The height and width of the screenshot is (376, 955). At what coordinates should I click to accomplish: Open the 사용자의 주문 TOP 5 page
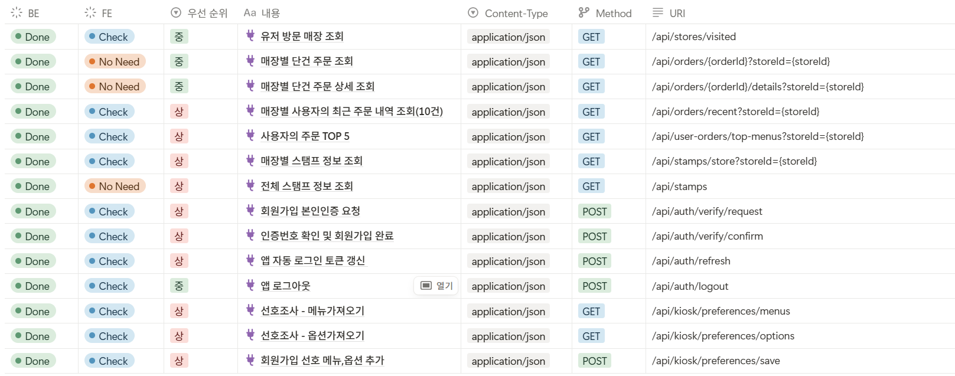tap(305, 136)
